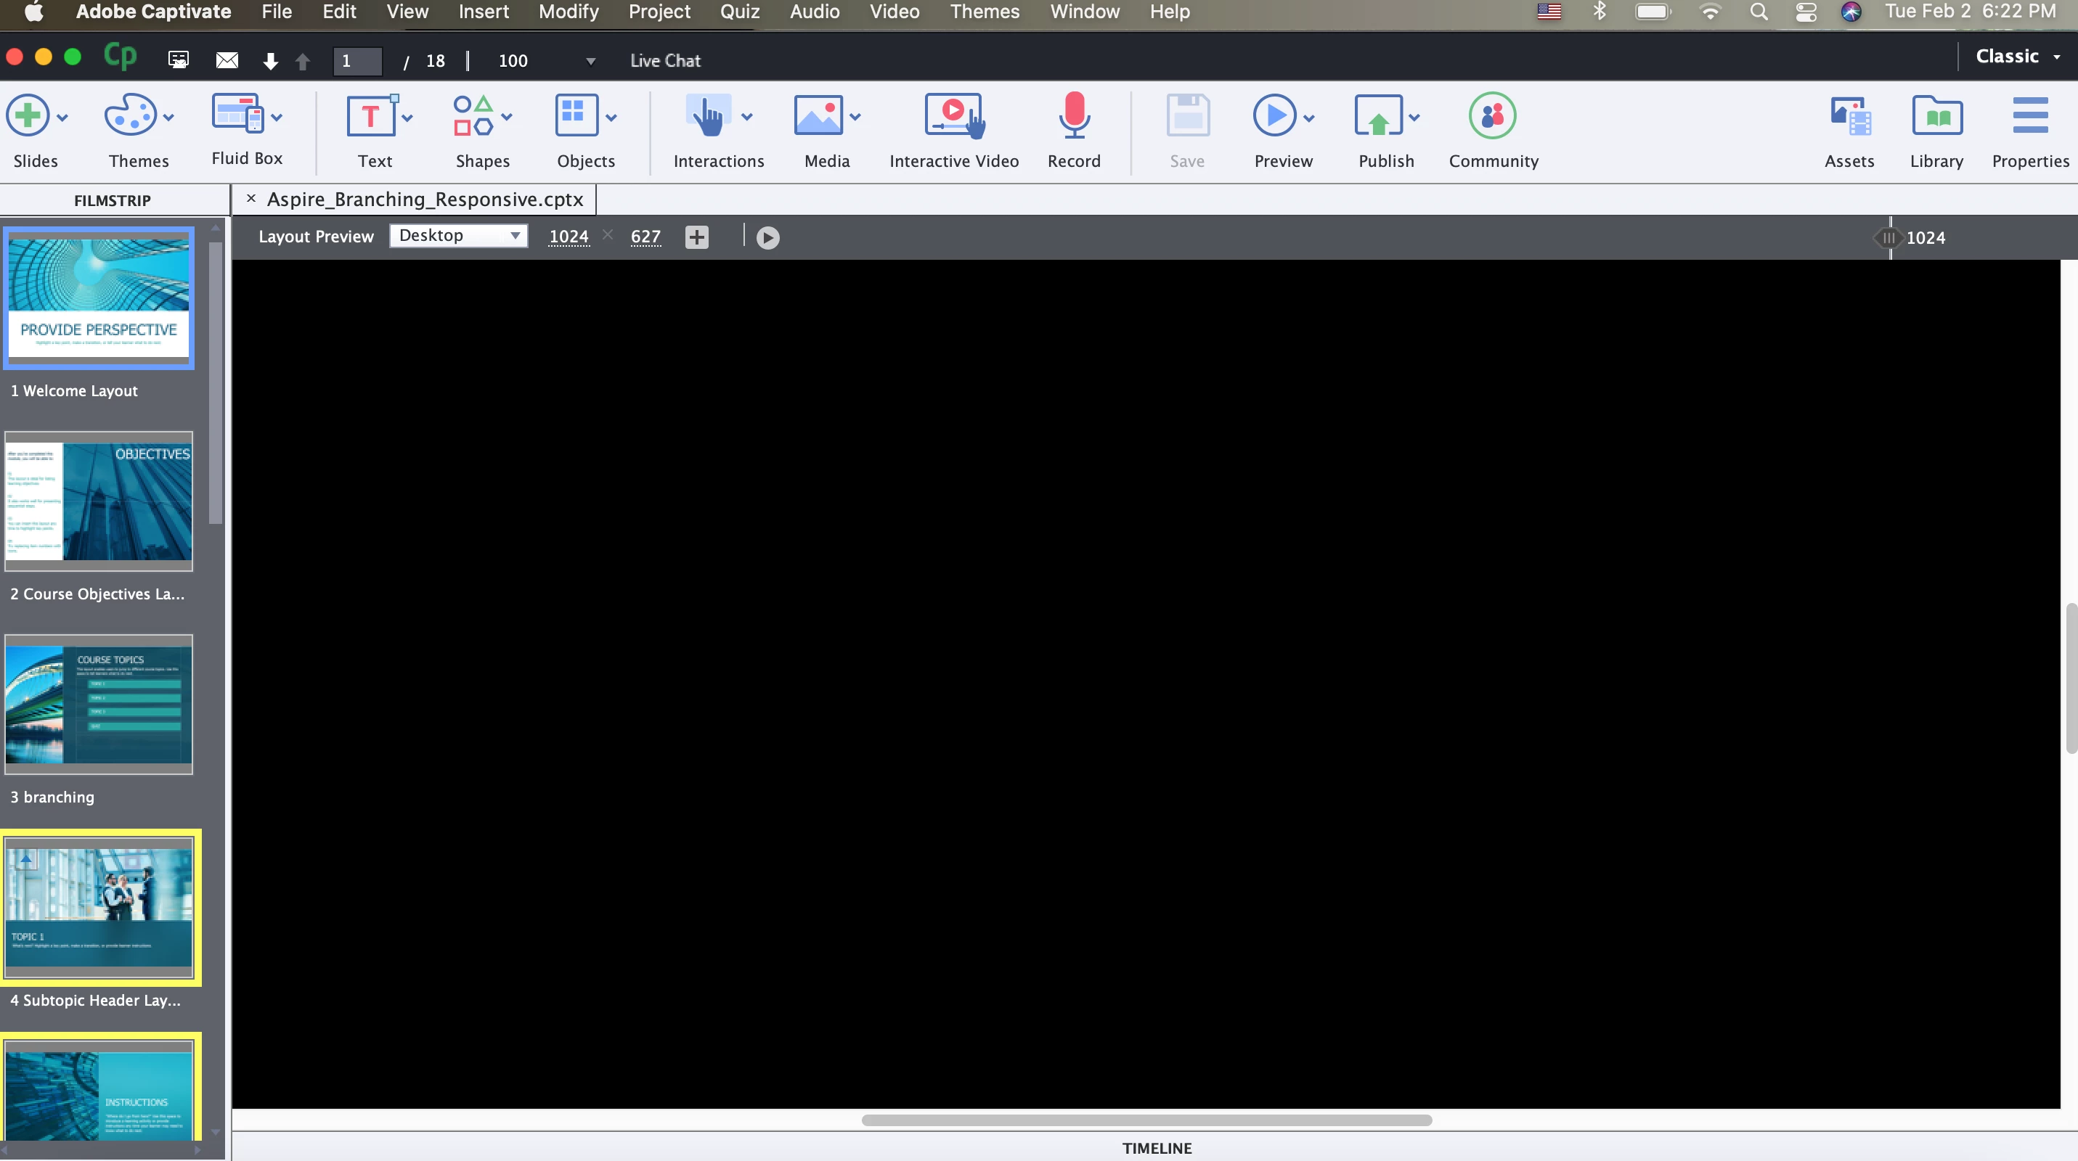Open the Desktop layout preview dropdown
Image resolution: width=2078 pixels, height=1161 pixels.
458,235
